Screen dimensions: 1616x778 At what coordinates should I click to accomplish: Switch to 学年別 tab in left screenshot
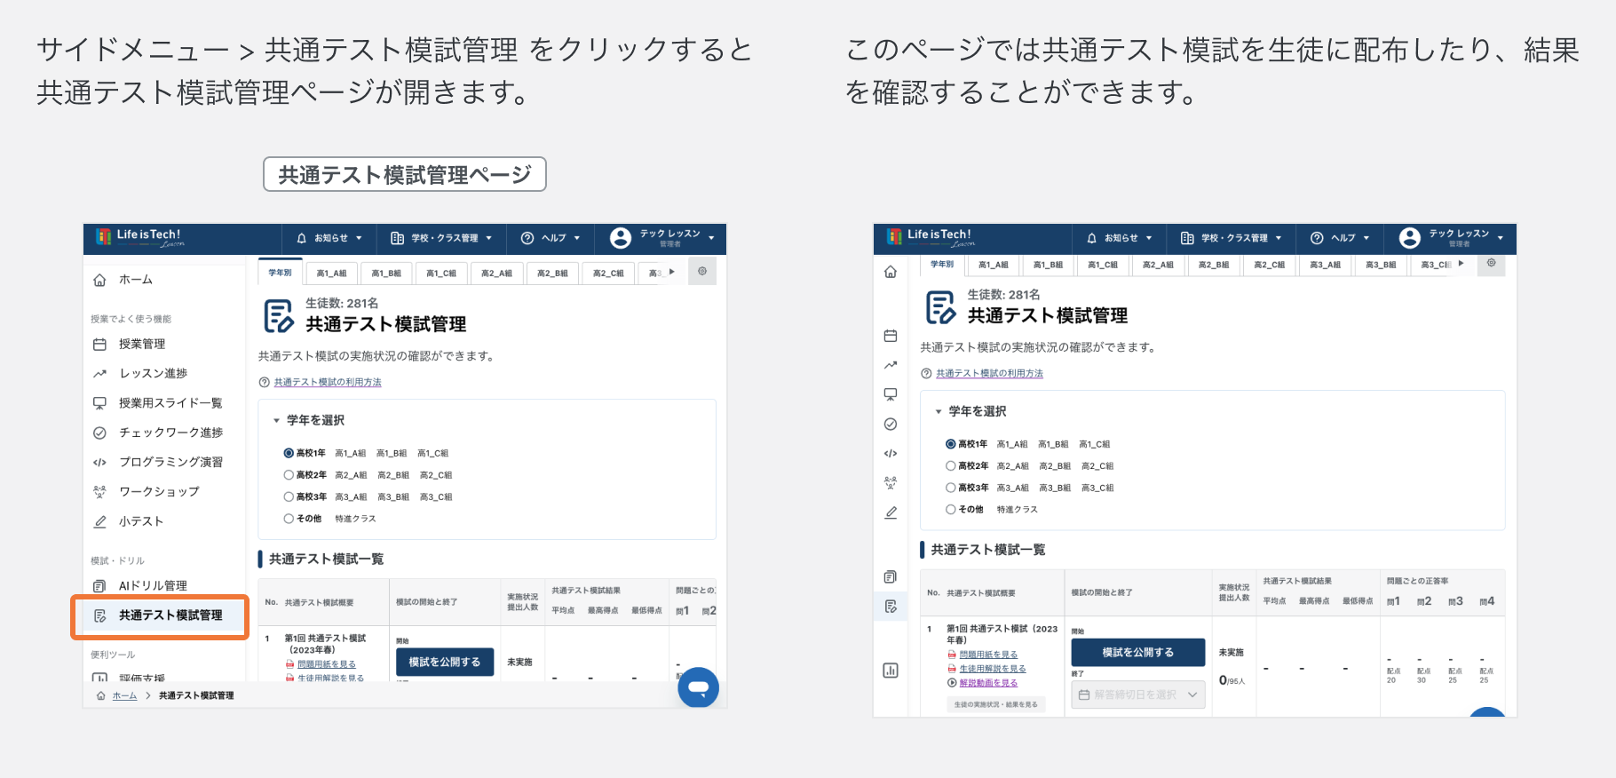pos(281,273)
